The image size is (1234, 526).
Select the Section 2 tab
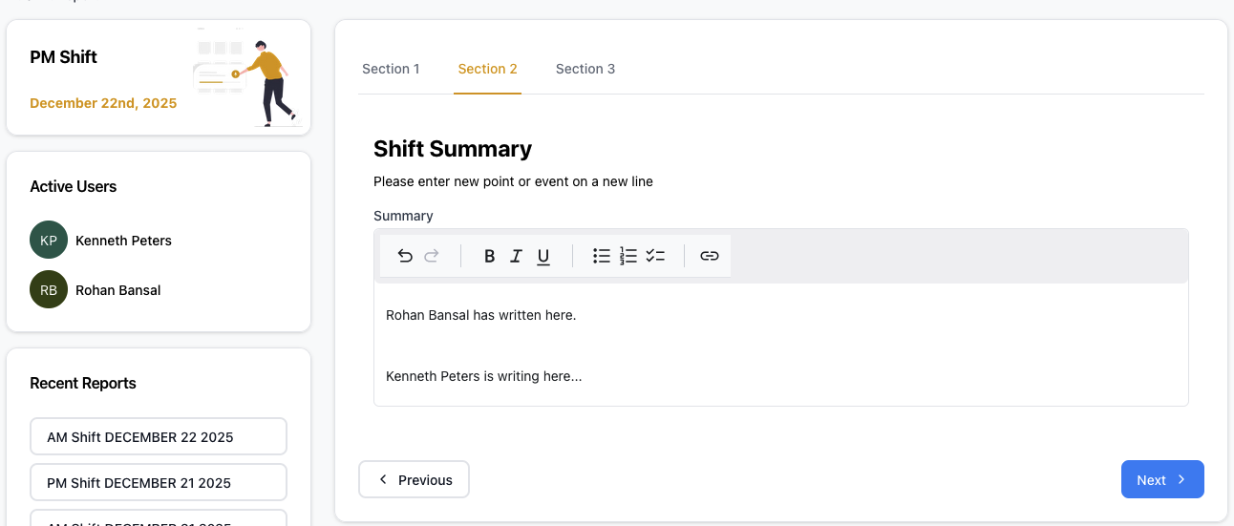[x=488, y=69]
